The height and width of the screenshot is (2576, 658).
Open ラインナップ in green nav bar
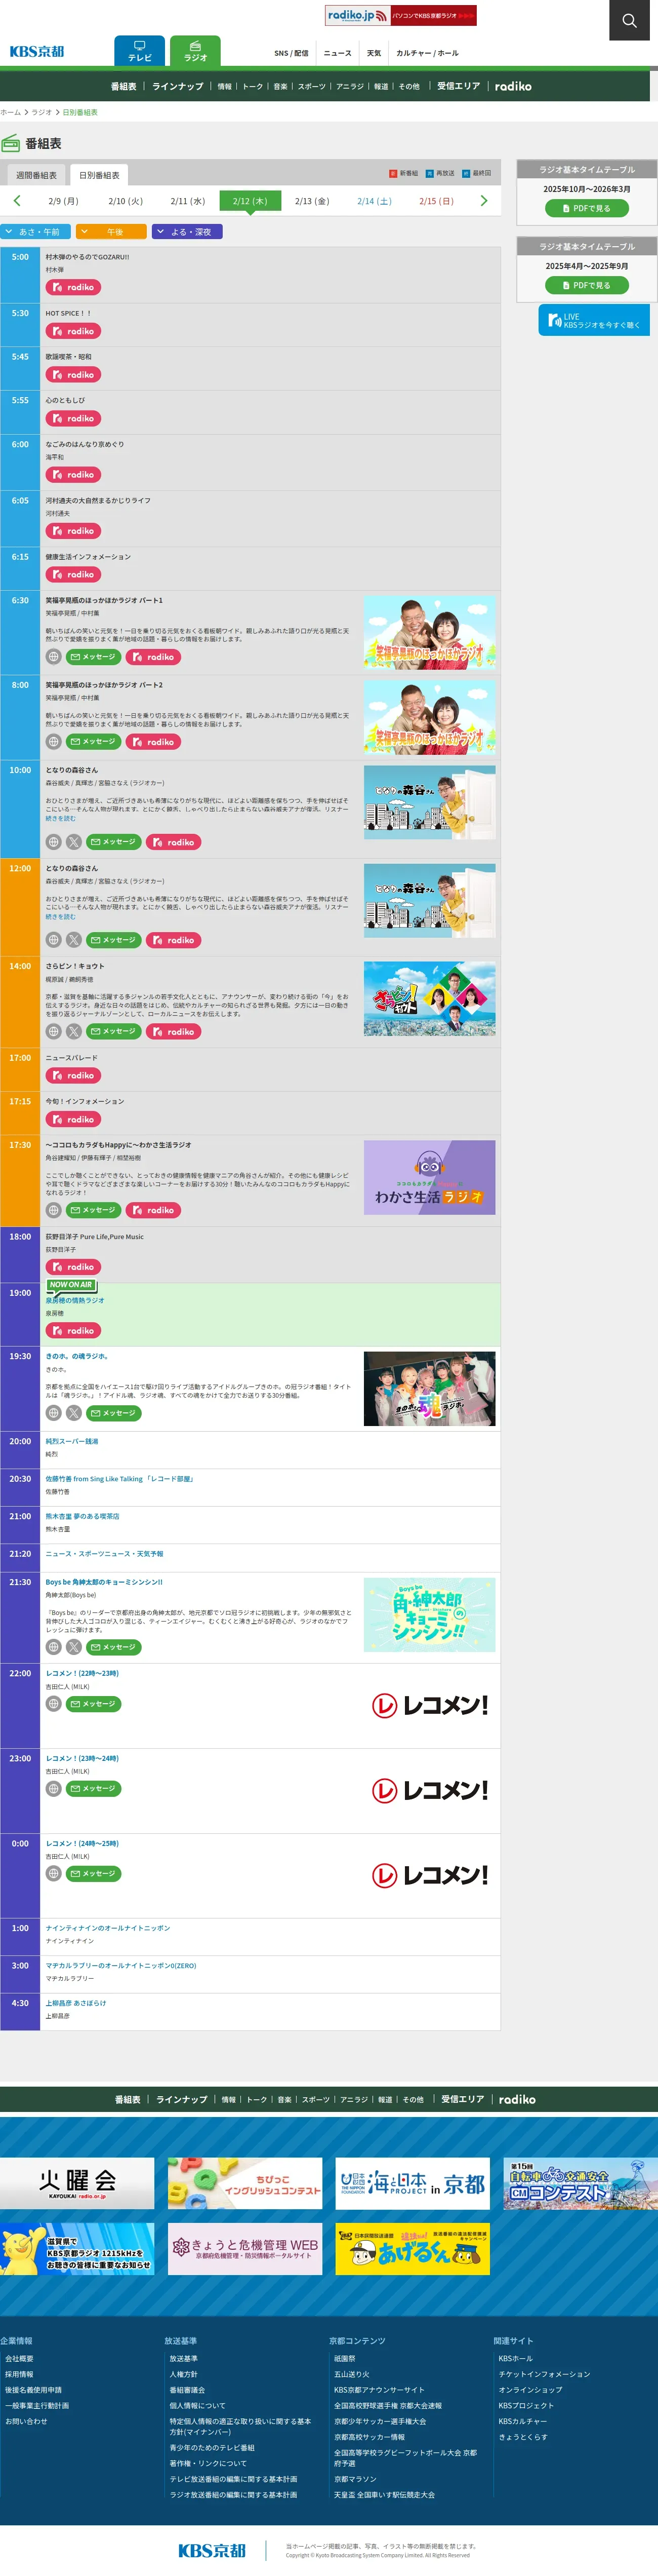click(178, 86)
